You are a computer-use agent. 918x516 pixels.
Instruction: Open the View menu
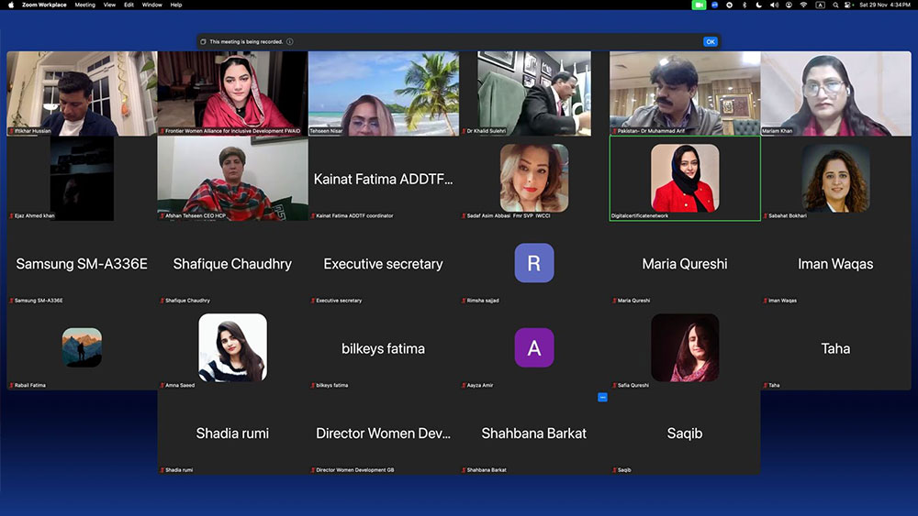point(109,5)
